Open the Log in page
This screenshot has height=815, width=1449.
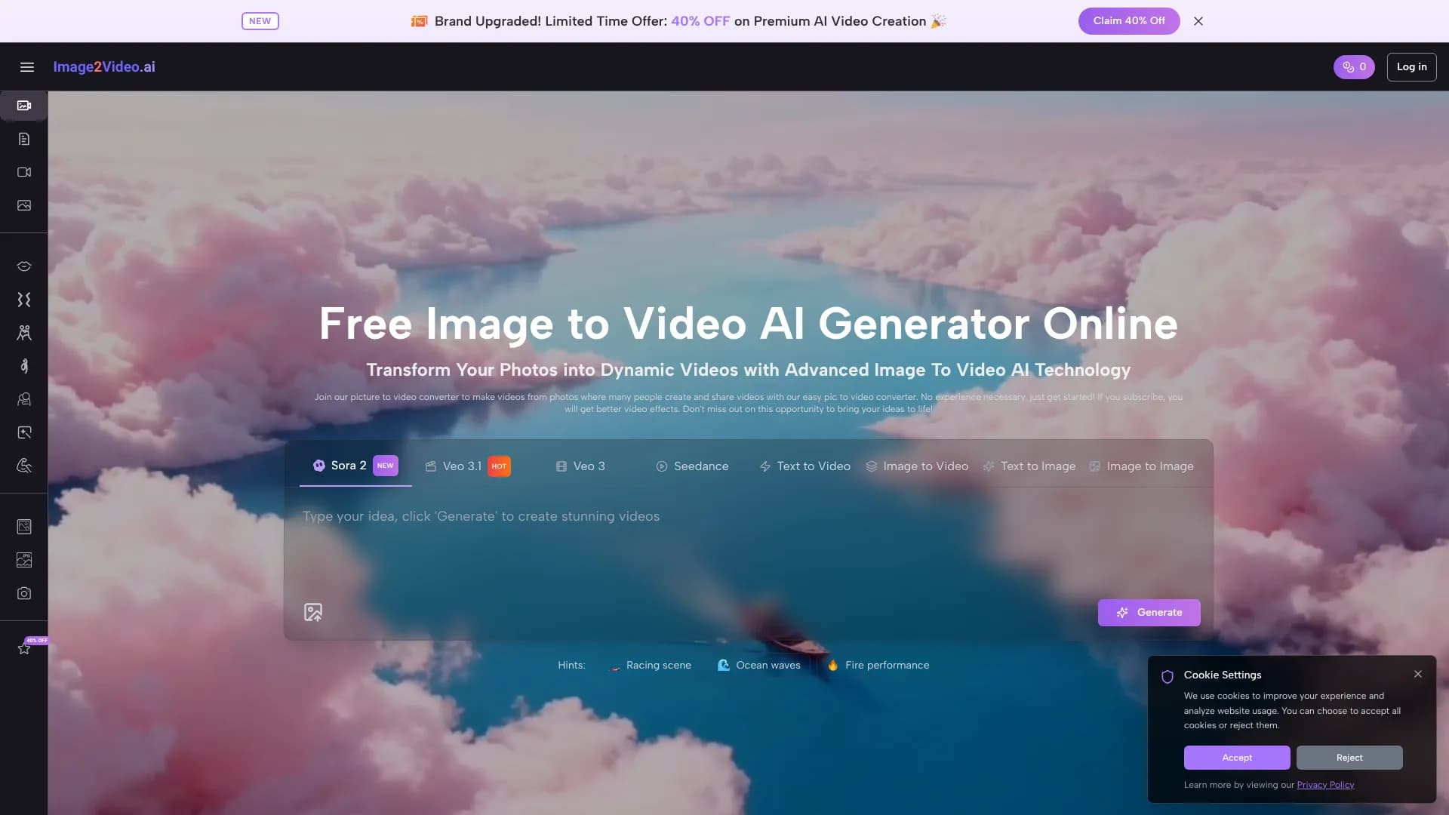click(1411, 67)
